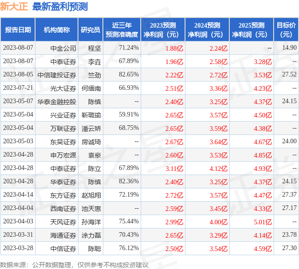This screenshot has width=299, height=269.
Task: Click the 数据来源 footnote text
Action: 74,264
